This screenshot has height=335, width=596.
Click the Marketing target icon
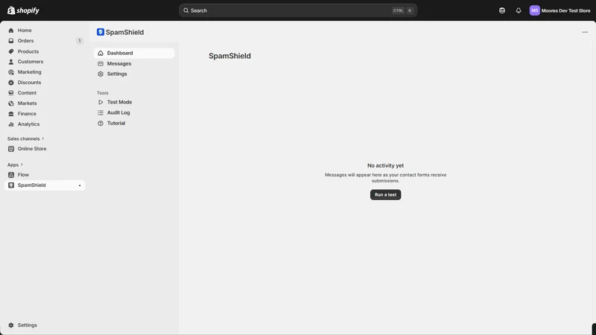click(11, 71)
